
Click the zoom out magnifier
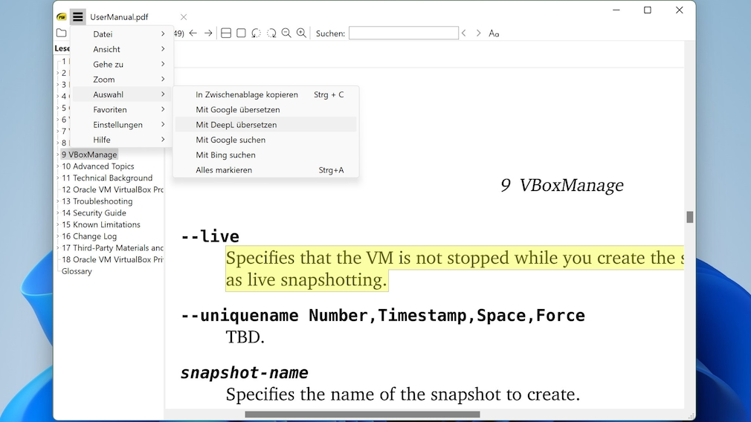pyautogui.click(x=286, y=33)
